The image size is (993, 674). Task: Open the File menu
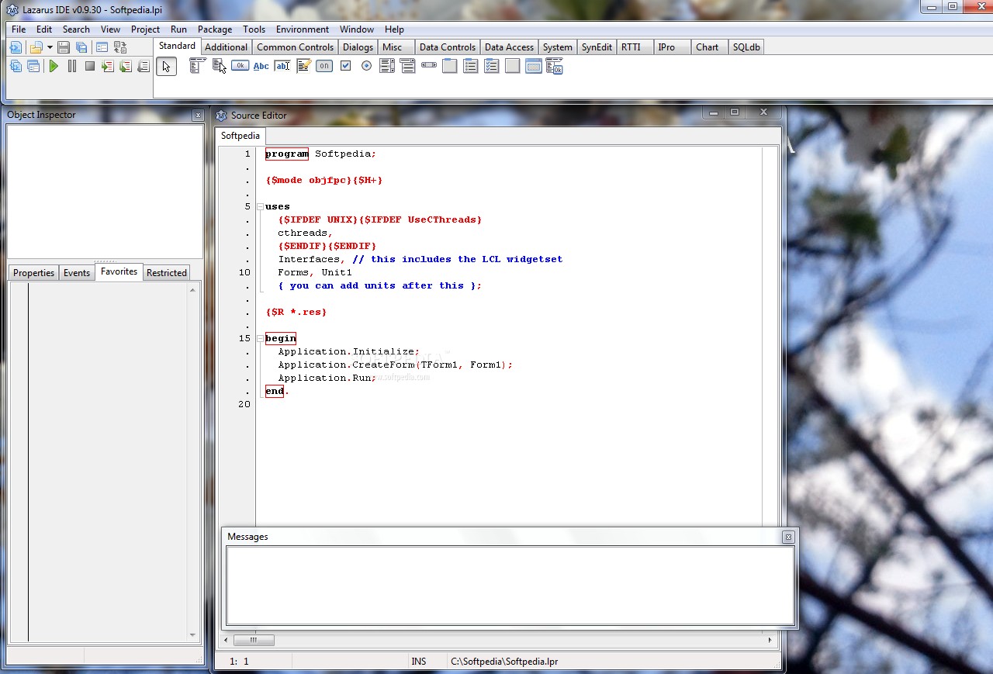(x=19, y=29)
